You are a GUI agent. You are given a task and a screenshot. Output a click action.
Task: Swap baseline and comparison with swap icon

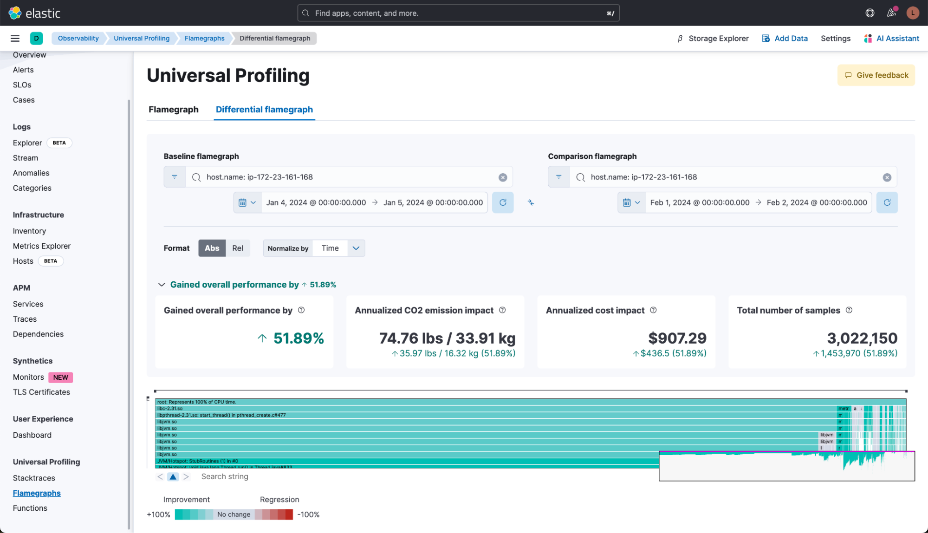[531, 202]
